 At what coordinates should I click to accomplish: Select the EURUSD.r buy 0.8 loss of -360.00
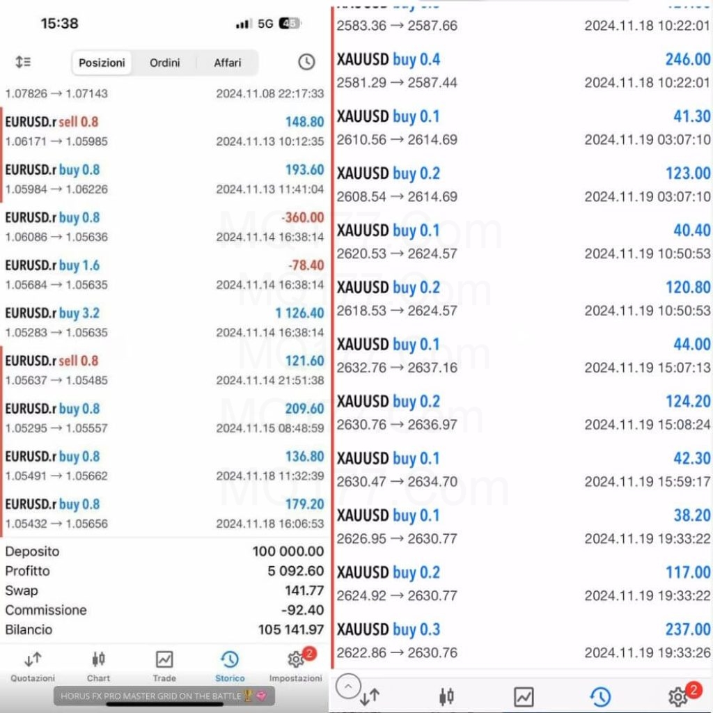(164, 227)
